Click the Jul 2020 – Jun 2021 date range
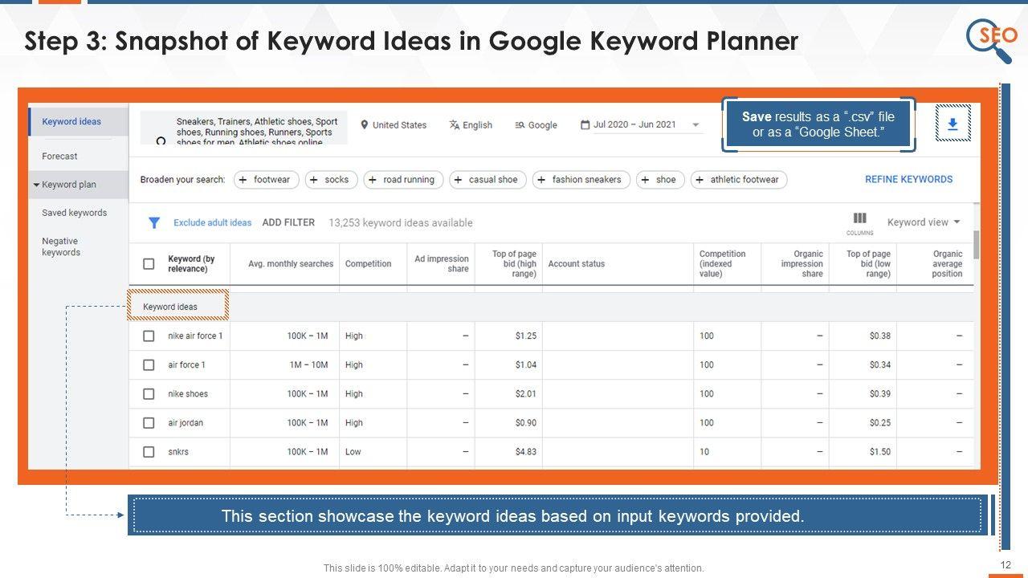This screenshot has height=578, width=1028. pyautogui.click(x=634, y=124)
